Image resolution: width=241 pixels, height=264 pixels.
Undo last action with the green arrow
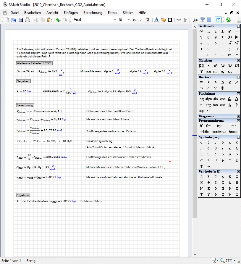58,20
